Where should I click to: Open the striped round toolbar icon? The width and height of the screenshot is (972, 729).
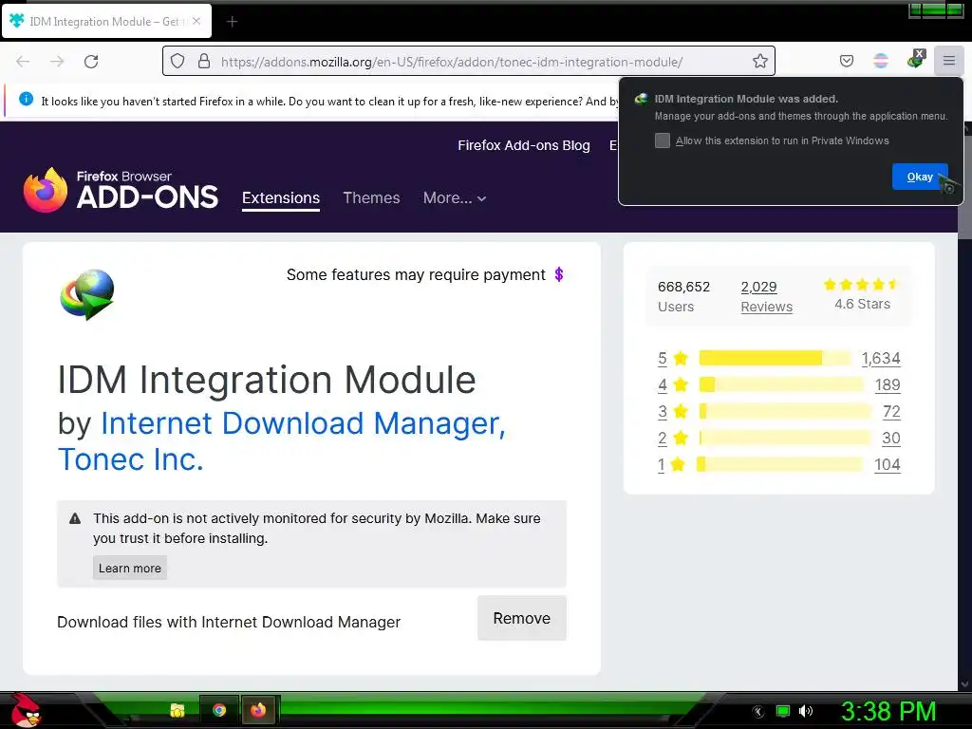click(881, 61)
